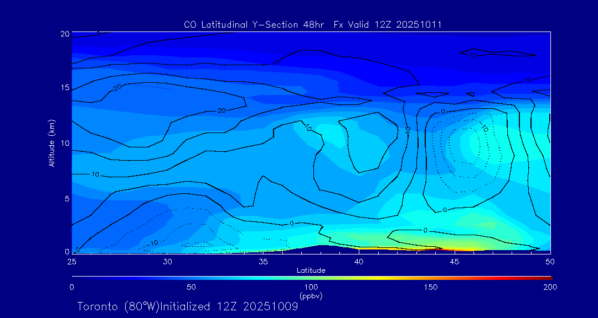The width and height of the screenshot is (598, 318).
Task: Select the "Toronto (80°W)Initialized 12Z 20251009" caption
Action: [x=188, y=306]
